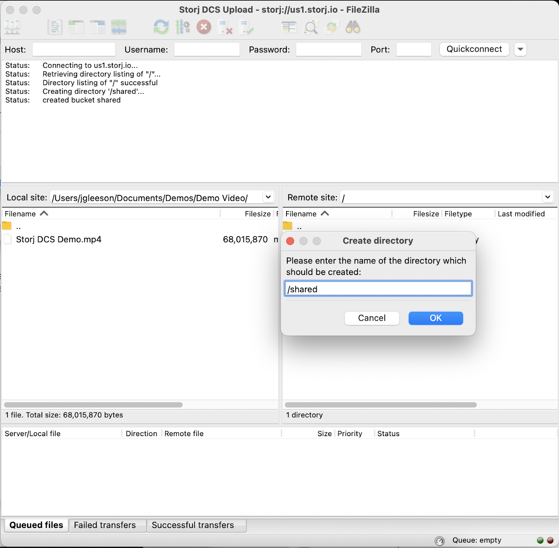Click the 'created bucket shared' log line
This screenshot has width=559, height=548.
81,100
